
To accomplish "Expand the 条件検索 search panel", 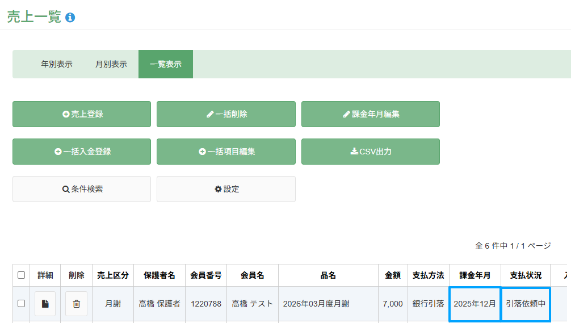I will point(82,189).
